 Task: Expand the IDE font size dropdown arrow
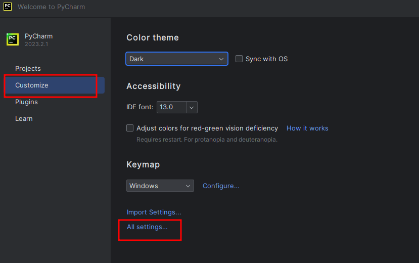click(x=192, y=107)
